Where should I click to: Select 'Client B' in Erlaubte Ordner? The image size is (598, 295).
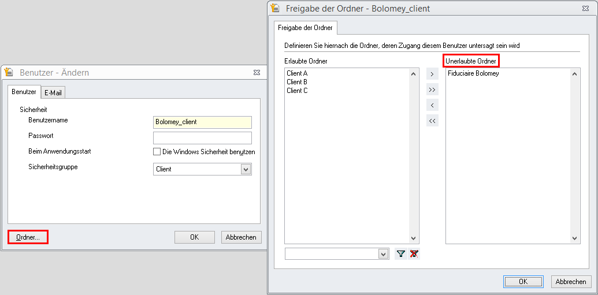pyautogui.click(x=297, y=82)
